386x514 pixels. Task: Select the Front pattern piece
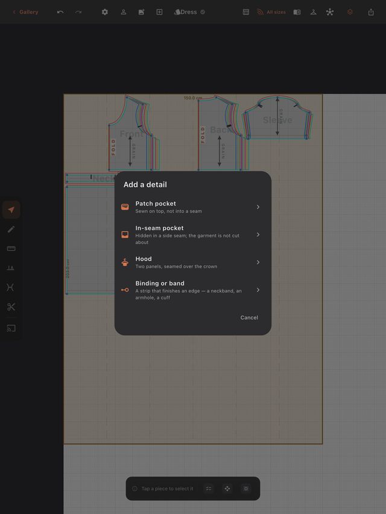[131, 134]
